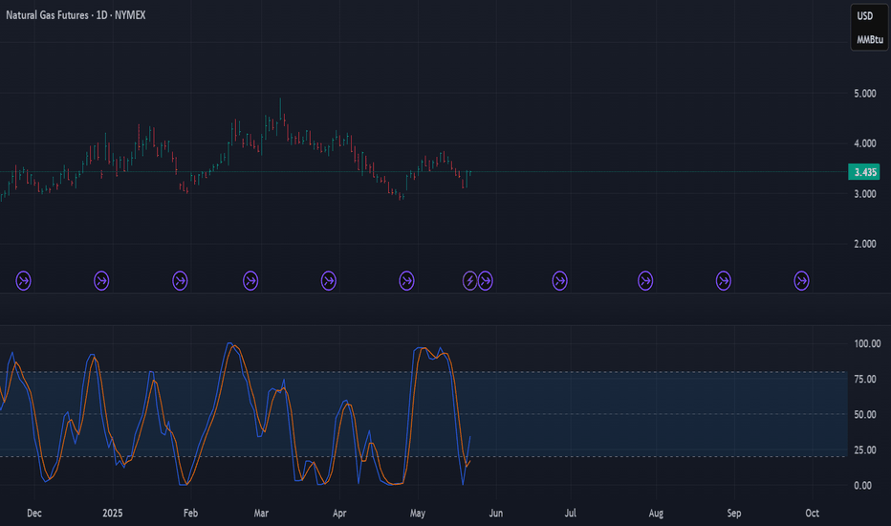891x526 pixels.
Task: Click the 25.00 oscillator scale label
Action: (x=865, y=449)
